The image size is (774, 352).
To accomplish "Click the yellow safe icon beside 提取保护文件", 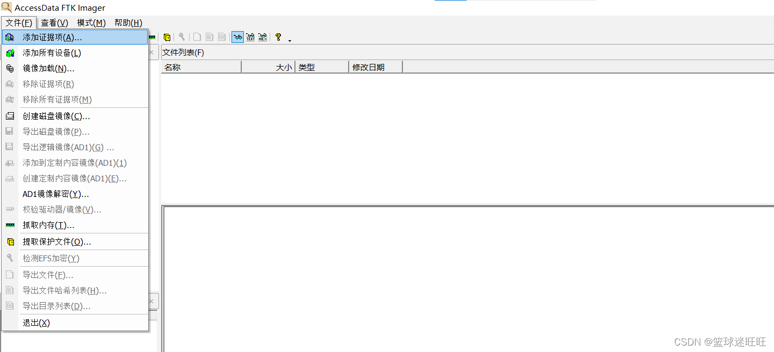I will [10, 242].
